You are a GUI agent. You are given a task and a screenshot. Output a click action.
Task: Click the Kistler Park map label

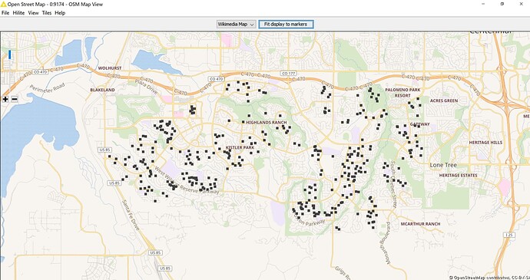coord(240,147)
